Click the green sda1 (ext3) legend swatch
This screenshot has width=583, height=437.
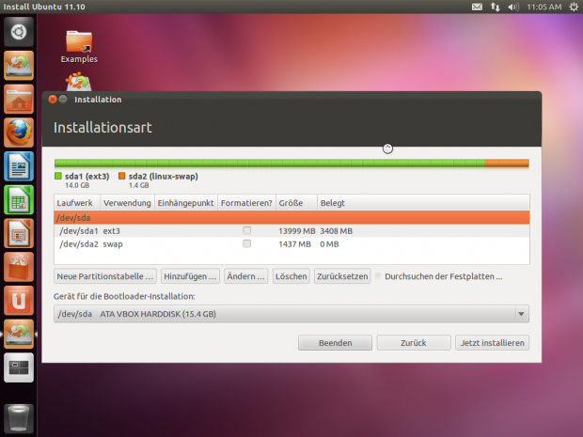58,176
